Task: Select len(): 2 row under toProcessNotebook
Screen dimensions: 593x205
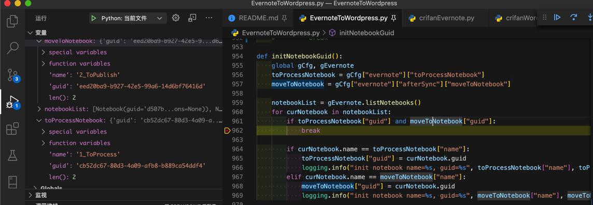Action: [124, 177]
